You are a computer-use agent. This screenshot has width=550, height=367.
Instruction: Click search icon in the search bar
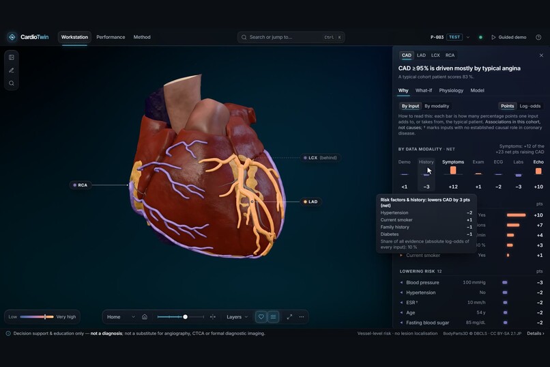244,37
